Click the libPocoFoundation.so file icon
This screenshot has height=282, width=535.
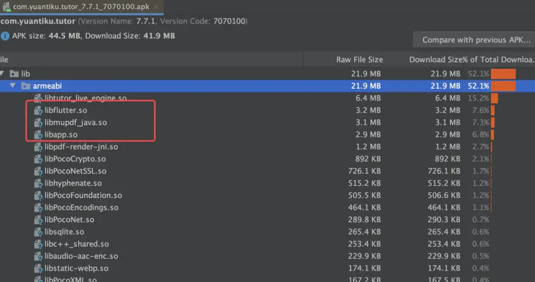tap(38, 196)
